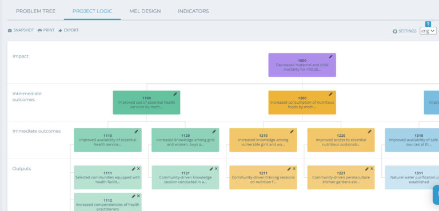Screen dimensions: 439x211
Task: Click the Outputs row label
Action: (22, 169)
